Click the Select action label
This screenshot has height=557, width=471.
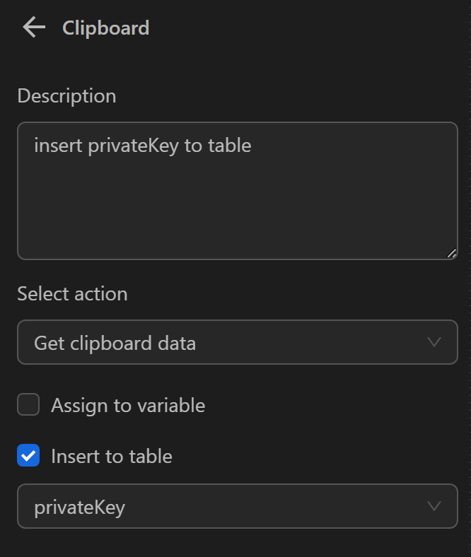[x=72, y=293]
